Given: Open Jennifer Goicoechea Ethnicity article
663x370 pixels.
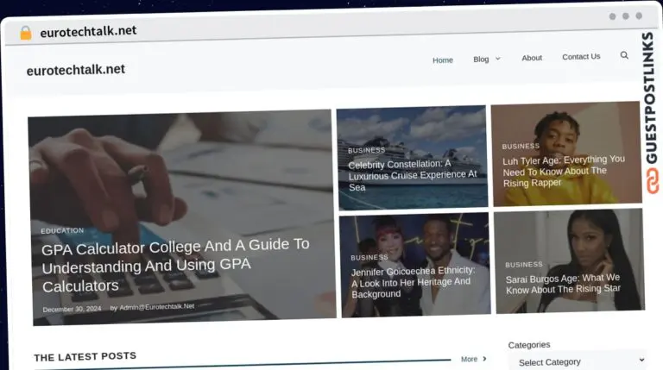Looking at the screenshot, I should coord(413,282).
